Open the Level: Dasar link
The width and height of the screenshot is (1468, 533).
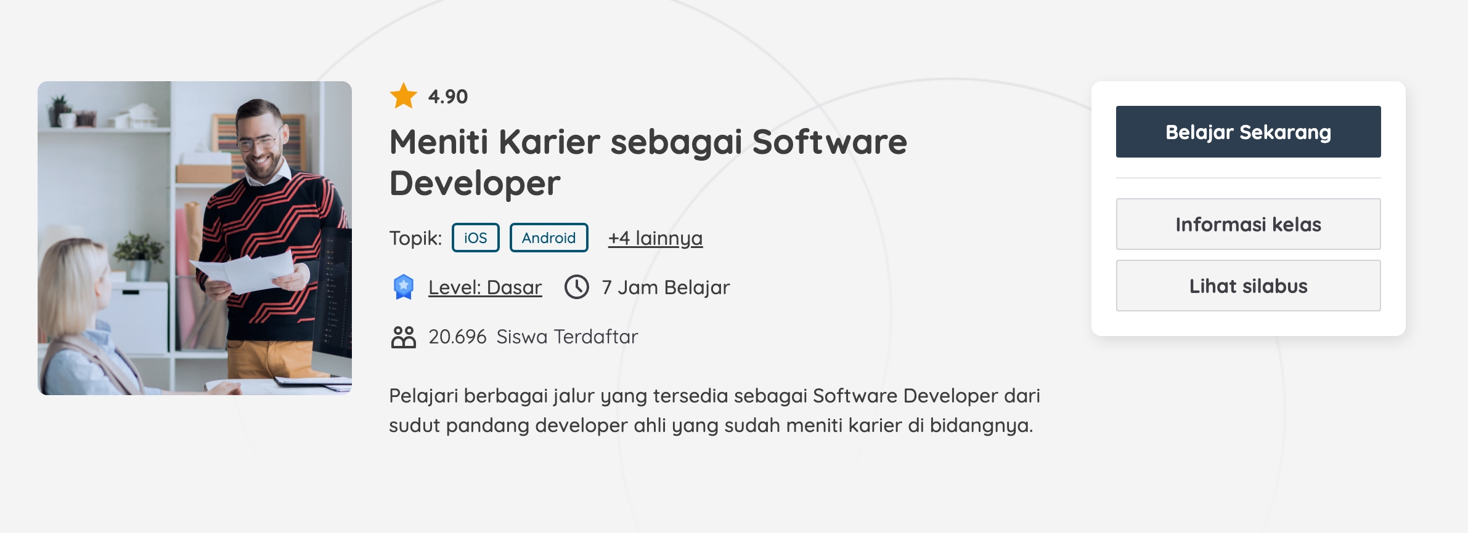(x=485, y=287)
